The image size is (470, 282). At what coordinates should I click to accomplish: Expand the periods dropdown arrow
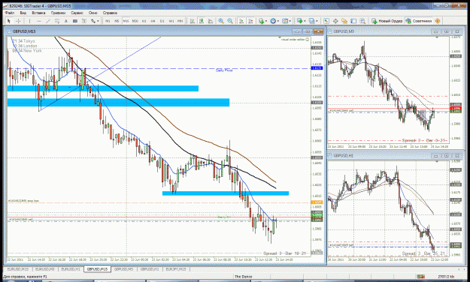click(x=278, y=21)
